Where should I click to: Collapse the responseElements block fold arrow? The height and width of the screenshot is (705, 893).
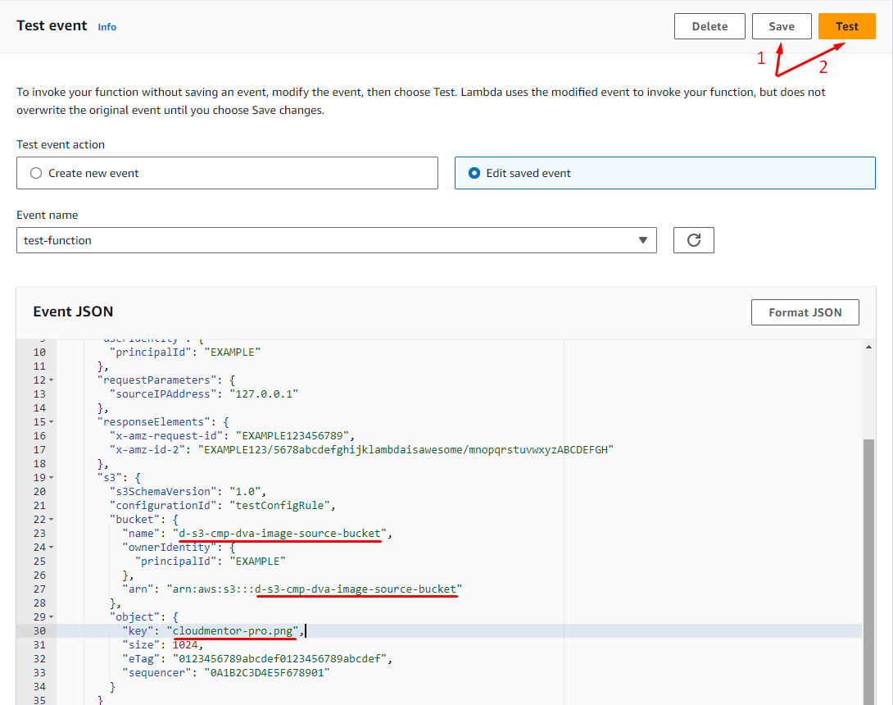coord(52,422)
